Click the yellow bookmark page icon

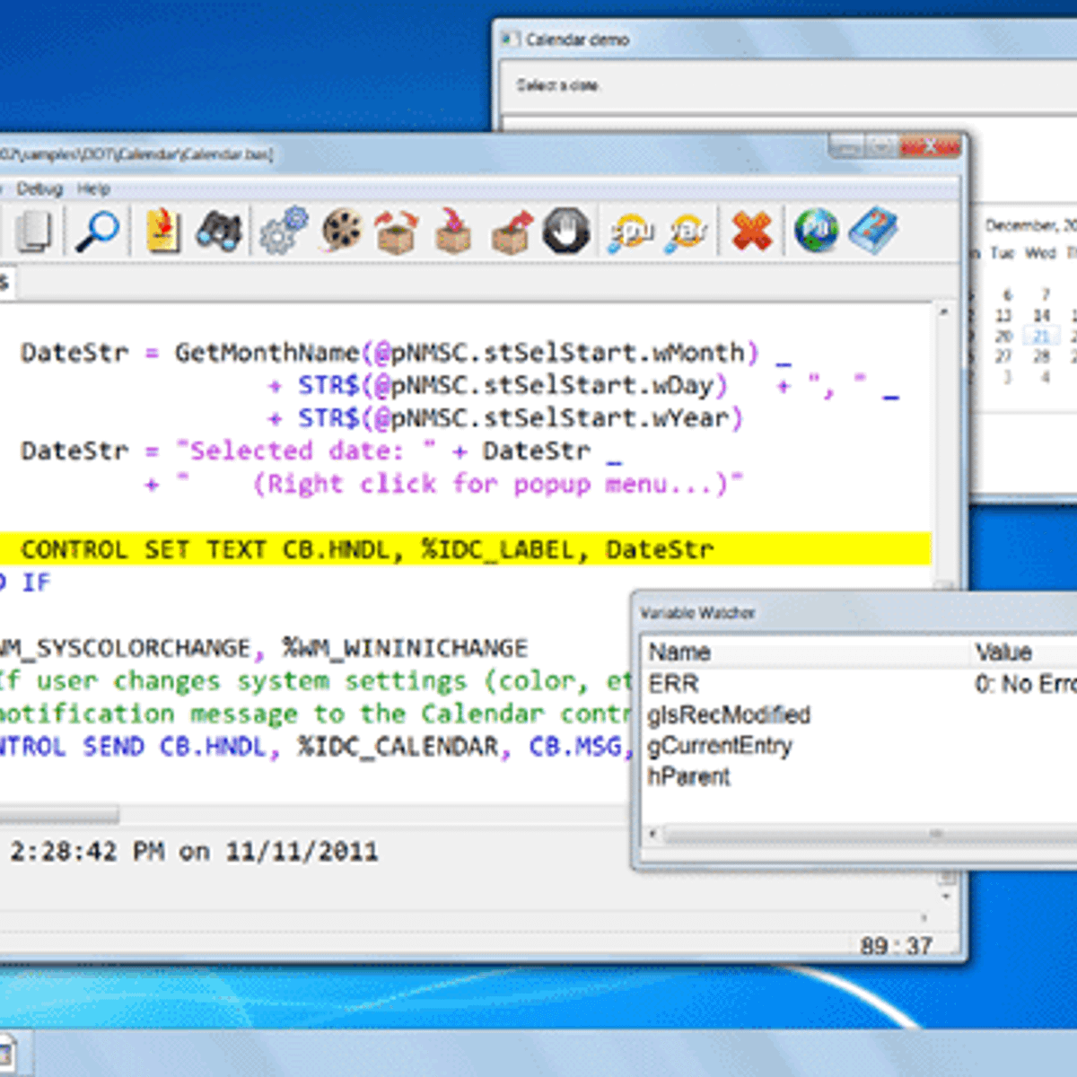click(163, 231)
